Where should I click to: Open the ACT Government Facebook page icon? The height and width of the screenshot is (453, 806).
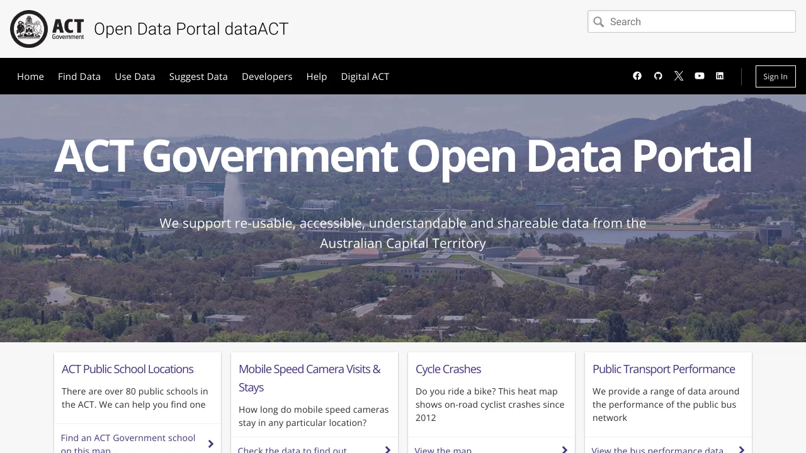(x=637, y=76)
